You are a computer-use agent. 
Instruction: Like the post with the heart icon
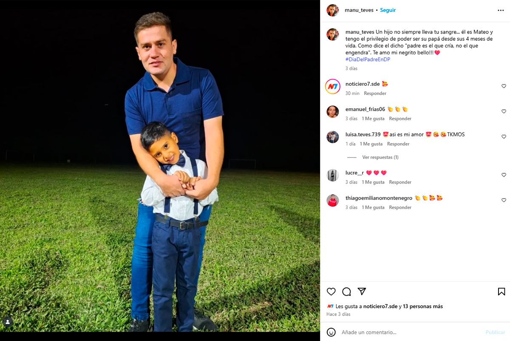point(331,292)
